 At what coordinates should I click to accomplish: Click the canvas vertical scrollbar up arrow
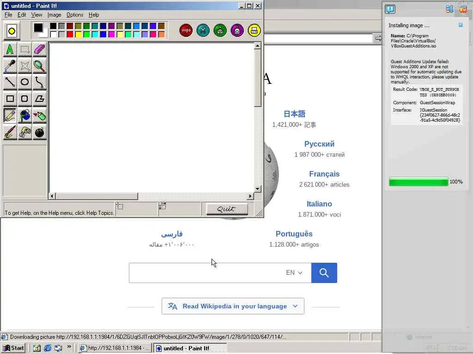(x=257, y=46)
